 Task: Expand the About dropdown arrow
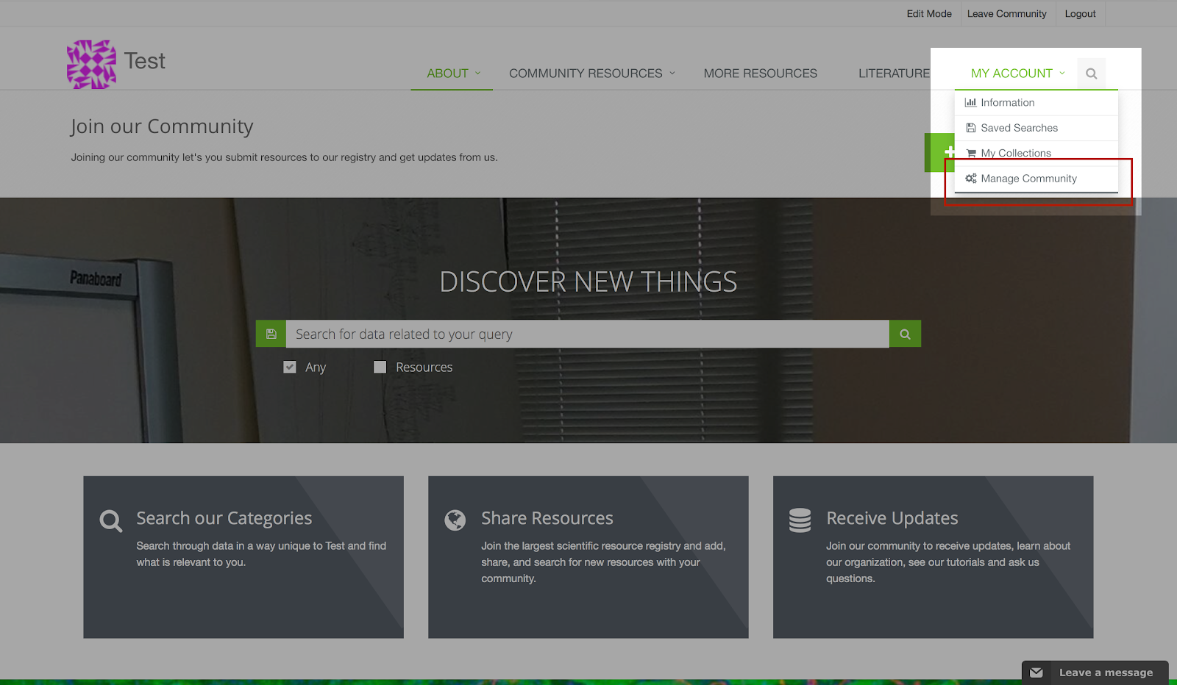point(477,73)
